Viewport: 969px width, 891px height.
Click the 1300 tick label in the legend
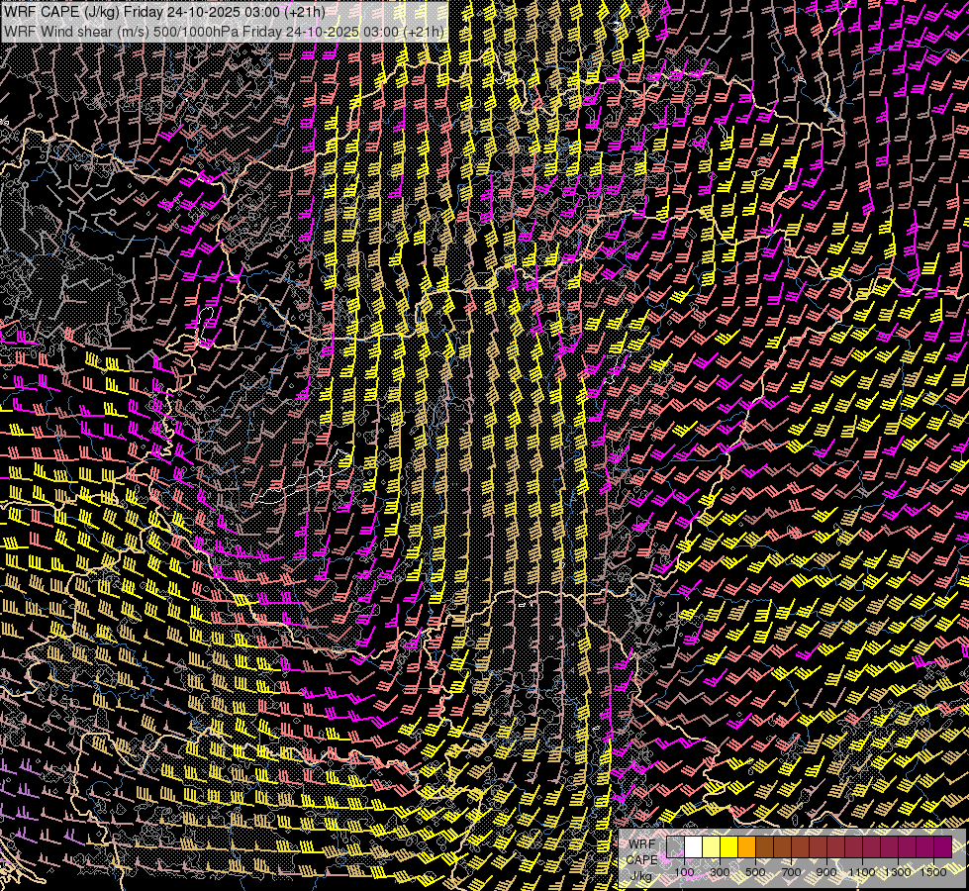[898, 872]
